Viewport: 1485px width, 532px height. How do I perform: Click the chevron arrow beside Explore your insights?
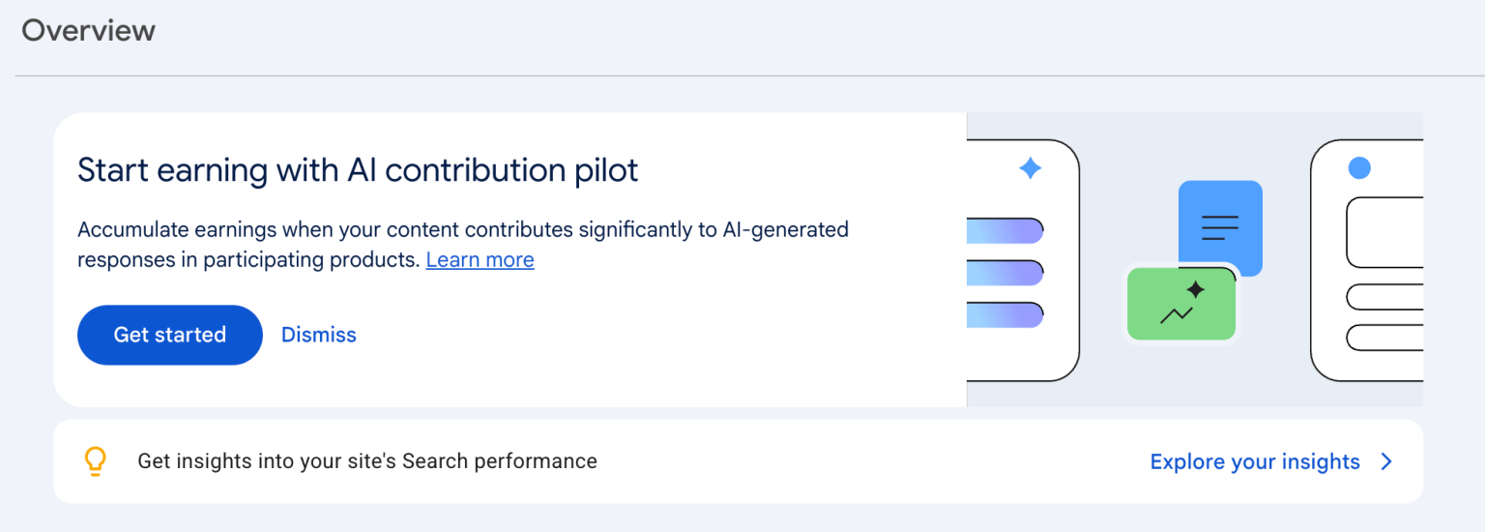[x=1386, y=461]
